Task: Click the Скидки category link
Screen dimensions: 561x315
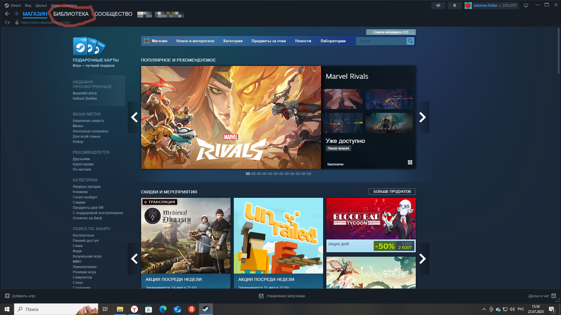Action: click(x=79, y=202)
